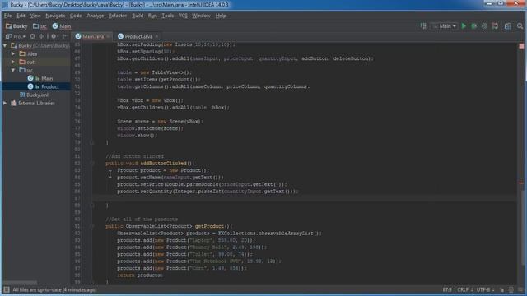This screenshot has width=527, height=296.
Task: Click the red error stripe indicator above the scrollbar
Action: 521,46
